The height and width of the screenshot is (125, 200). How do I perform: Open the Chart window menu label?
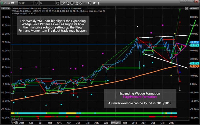(7, 3)
